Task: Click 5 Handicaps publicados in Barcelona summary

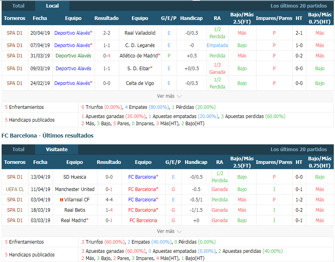Action: [x=30, y=254]
